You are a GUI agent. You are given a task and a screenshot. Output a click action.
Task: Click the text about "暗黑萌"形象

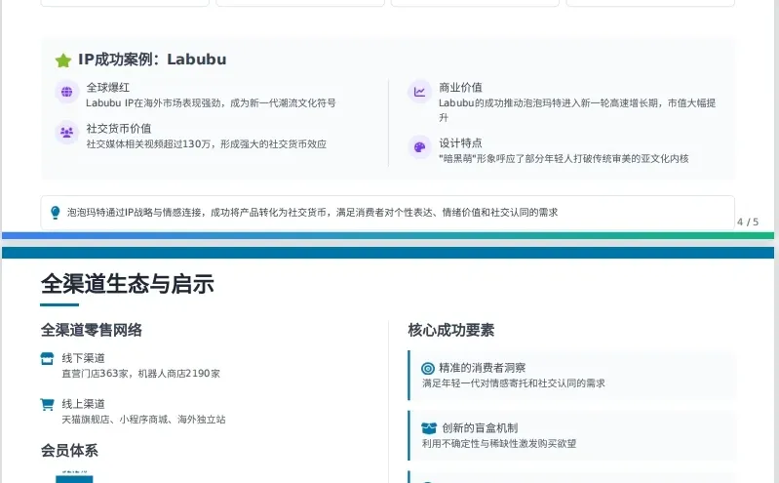(564, 159)
